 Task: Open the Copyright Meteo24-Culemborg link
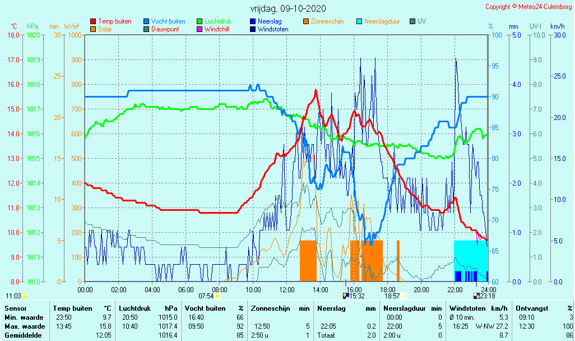tap(528, 7)
